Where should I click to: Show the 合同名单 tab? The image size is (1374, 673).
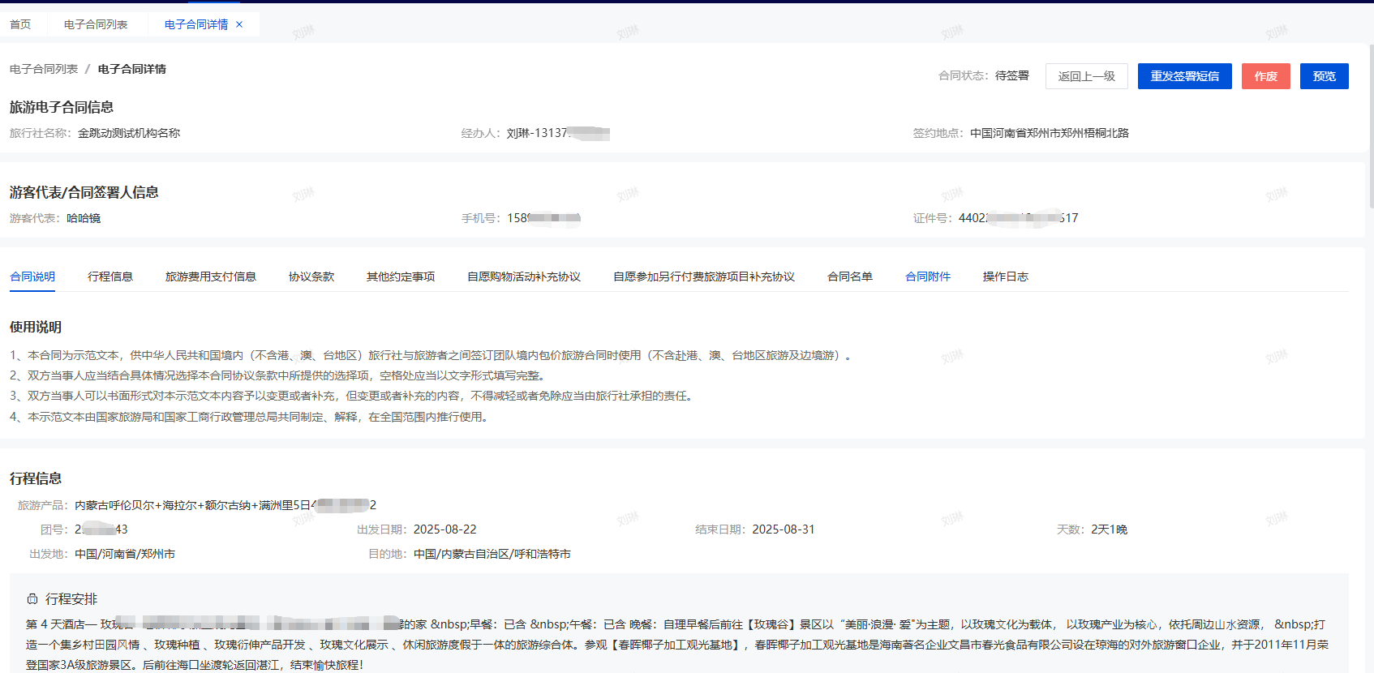coord(850,276)
